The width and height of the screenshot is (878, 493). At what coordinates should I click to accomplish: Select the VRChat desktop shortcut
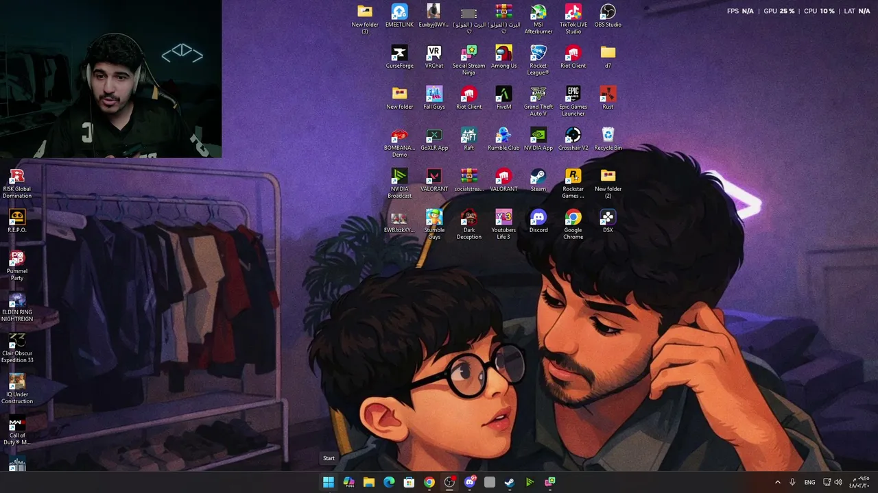(x=434, y=58)
